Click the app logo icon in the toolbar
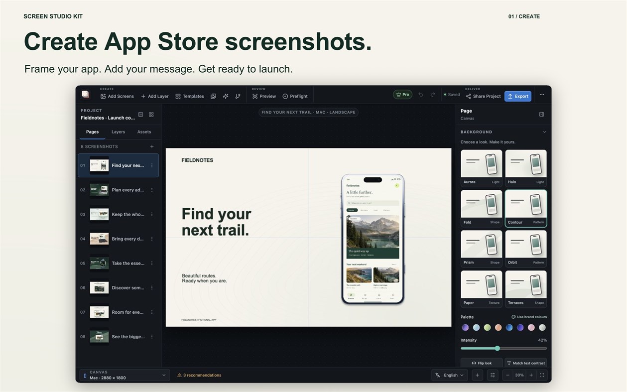Image resolution: width=627 pixels, height=392 pixels. pyautogui.click(x=85, y=94)
